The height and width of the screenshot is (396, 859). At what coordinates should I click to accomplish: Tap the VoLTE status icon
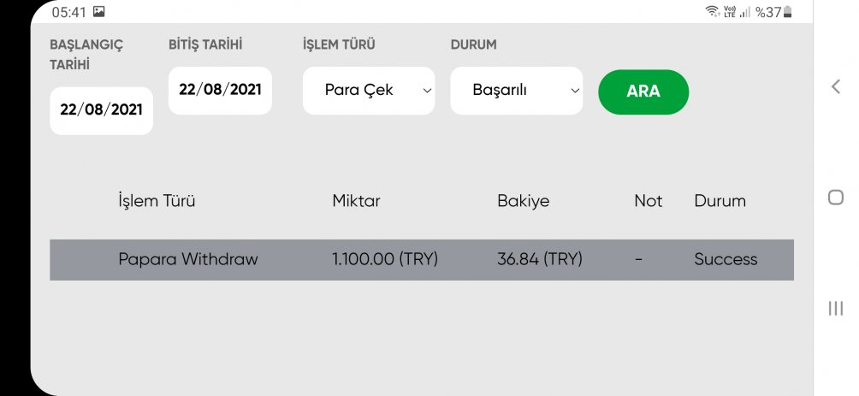point(730,11)
